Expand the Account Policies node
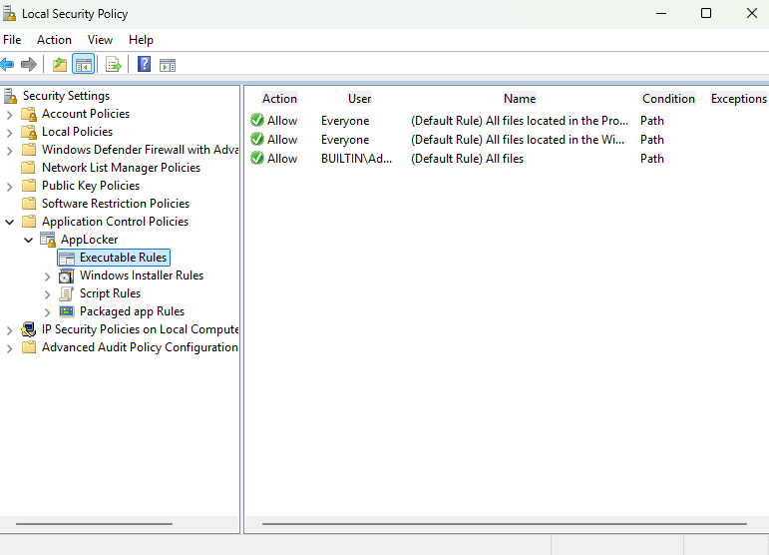Image resolution: width=769 pixels, height=555 pixels. (x=10, y=114)
